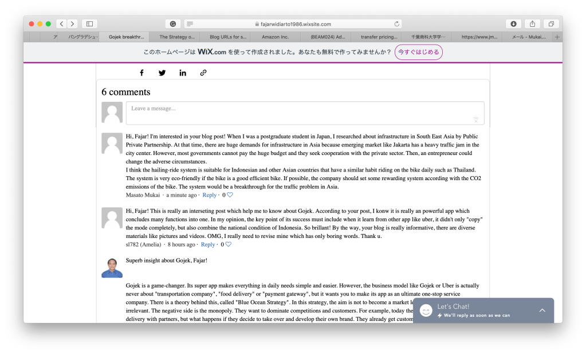
Task: Go back with Safari back arrow
Action: (x=62, y=24)
